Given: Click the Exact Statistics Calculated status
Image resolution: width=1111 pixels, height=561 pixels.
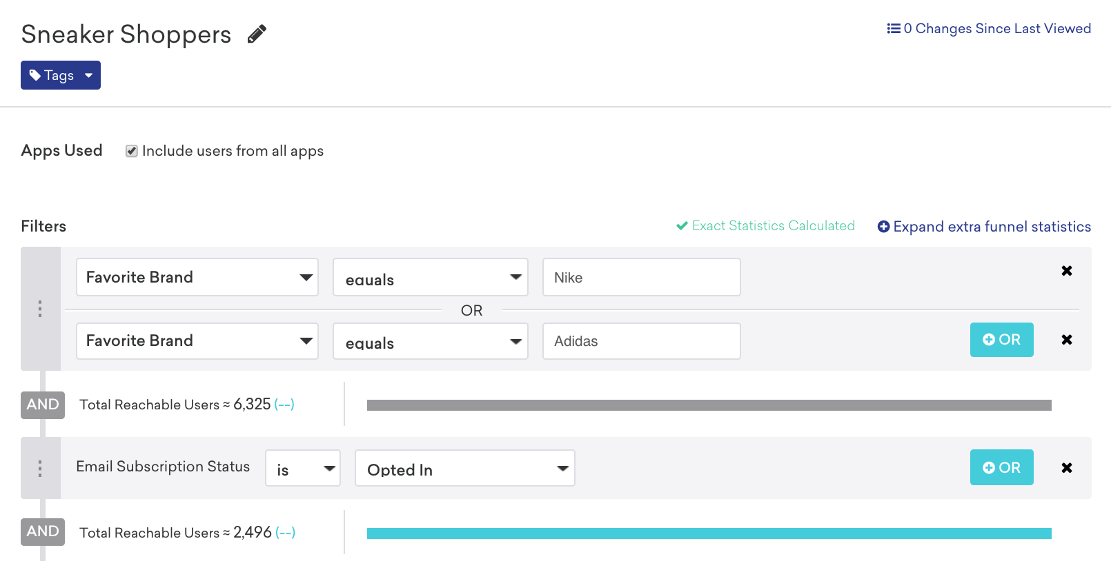Looking at the screenshot, I should pos(765,225).
